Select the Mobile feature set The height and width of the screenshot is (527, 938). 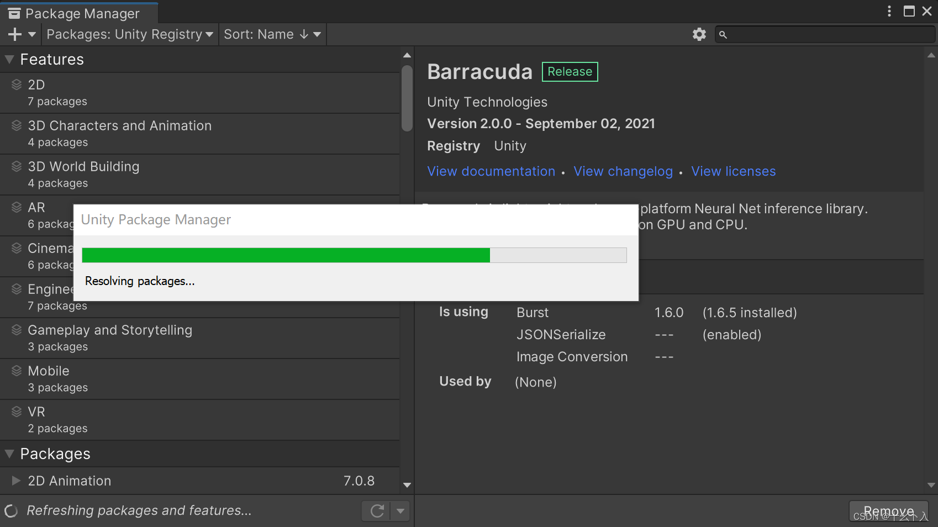(x=199, y=379)
